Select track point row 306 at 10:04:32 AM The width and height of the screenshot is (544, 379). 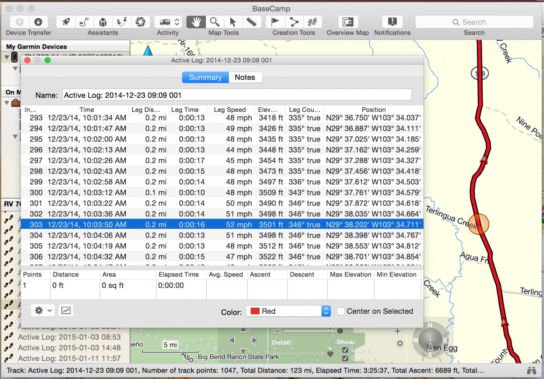pyautogui.click(x=222, y=256)
